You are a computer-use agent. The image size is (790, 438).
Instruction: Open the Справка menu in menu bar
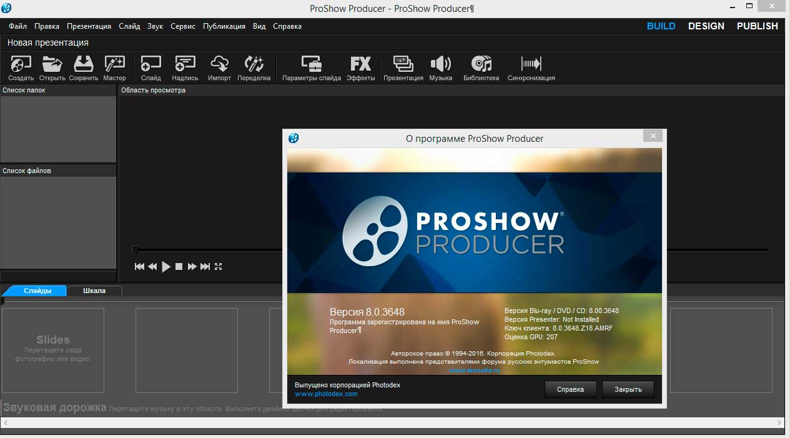click(287, 26)
